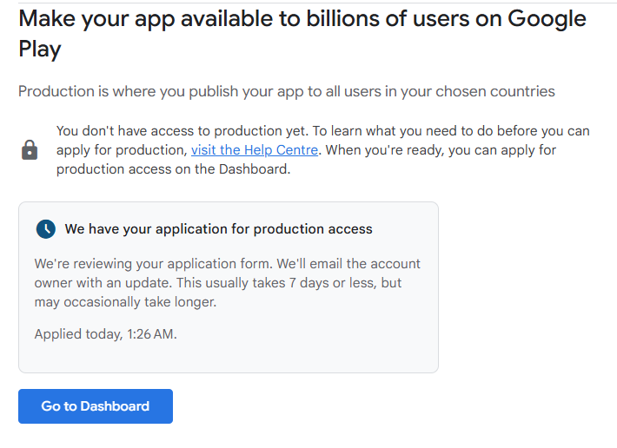Image resolution: width=617 pixels, height=448 pixels.
Task: Open the 'visit the Help Centre' link
Action: click(255, 150)
